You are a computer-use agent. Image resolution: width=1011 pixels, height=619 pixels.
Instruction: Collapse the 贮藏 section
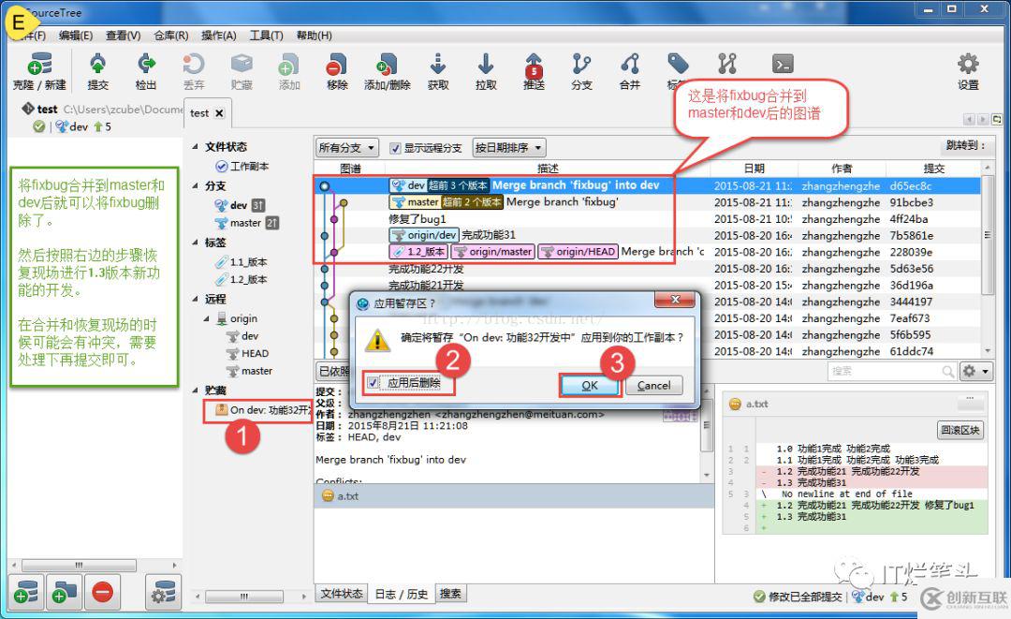pyautogui.click(x=195, y=391)
